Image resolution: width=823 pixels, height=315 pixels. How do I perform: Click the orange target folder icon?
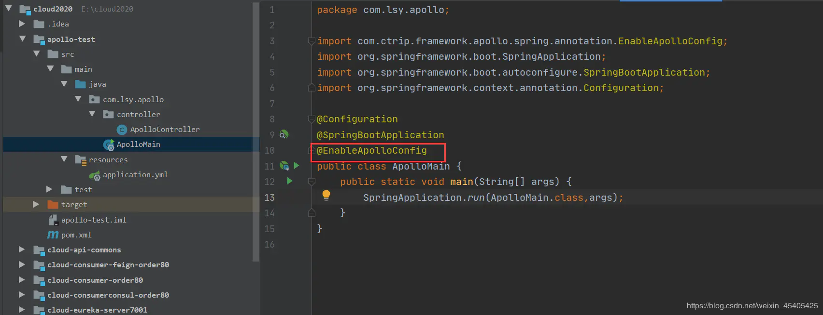[x=53, y=205]
